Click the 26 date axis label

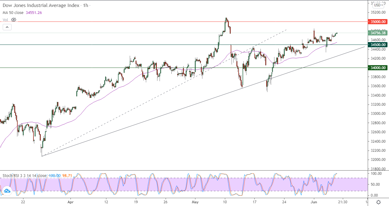click(x=165, y=201)
